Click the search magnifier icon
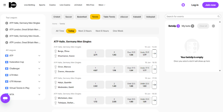 pyautogui.click(x=218, y=17)
